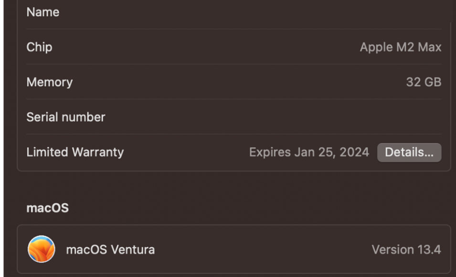
Task: Click the Name row label
Action: [x=43, y=12]
